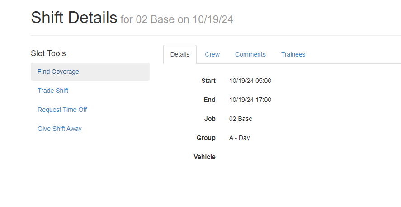Open the Trade Shift link

click(53, 91)
